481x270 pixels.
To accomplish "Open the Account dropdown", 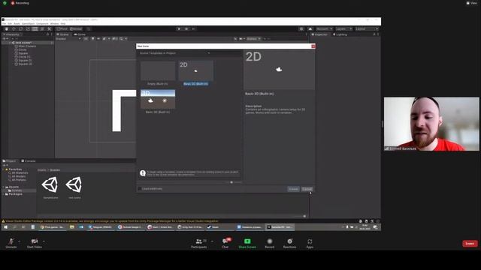I will (324, 28).
